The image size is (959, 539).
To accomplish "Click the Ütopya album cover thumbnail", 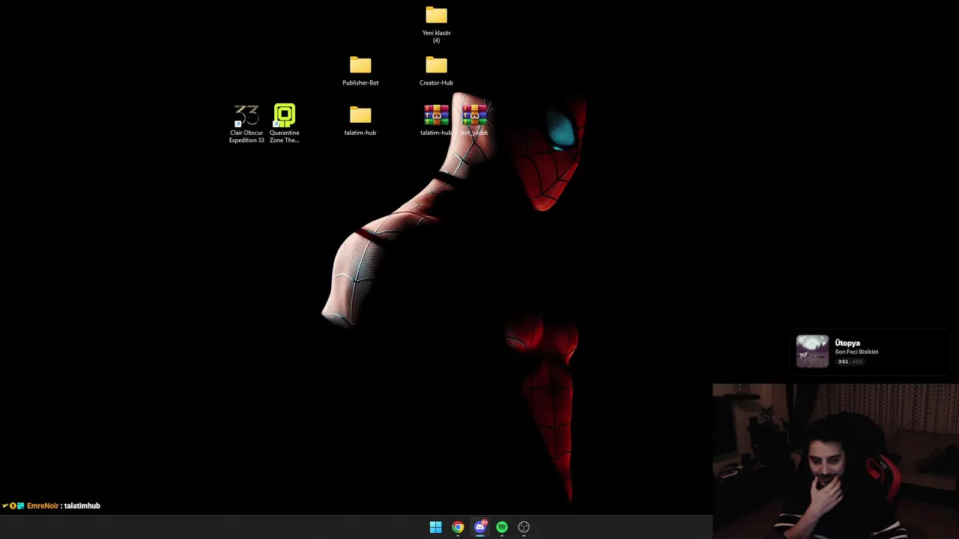I will [812, 351].
